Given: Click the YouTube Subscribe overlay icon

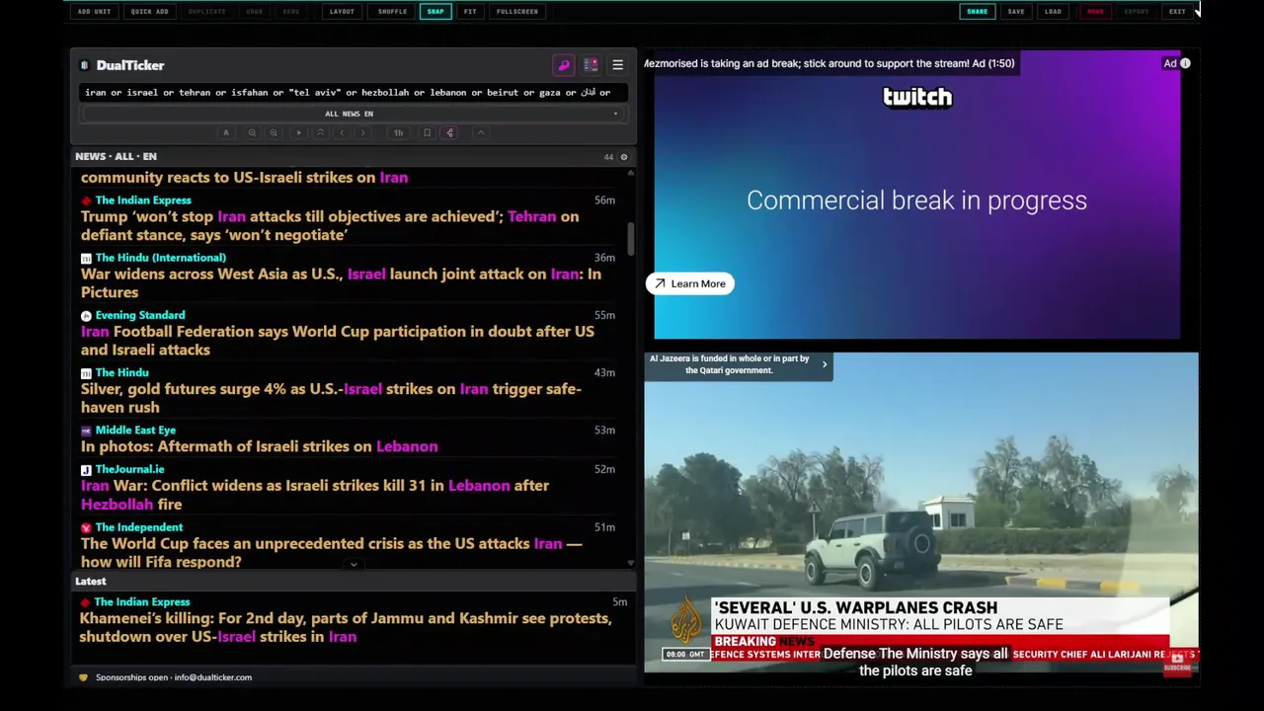Looking at the screenshot, I should (x=1177, y=664).
